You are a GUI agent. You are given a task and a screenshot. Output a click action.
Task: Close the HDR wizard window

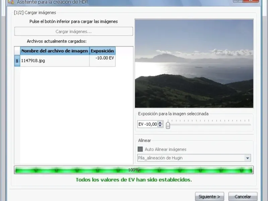(251, 1)
